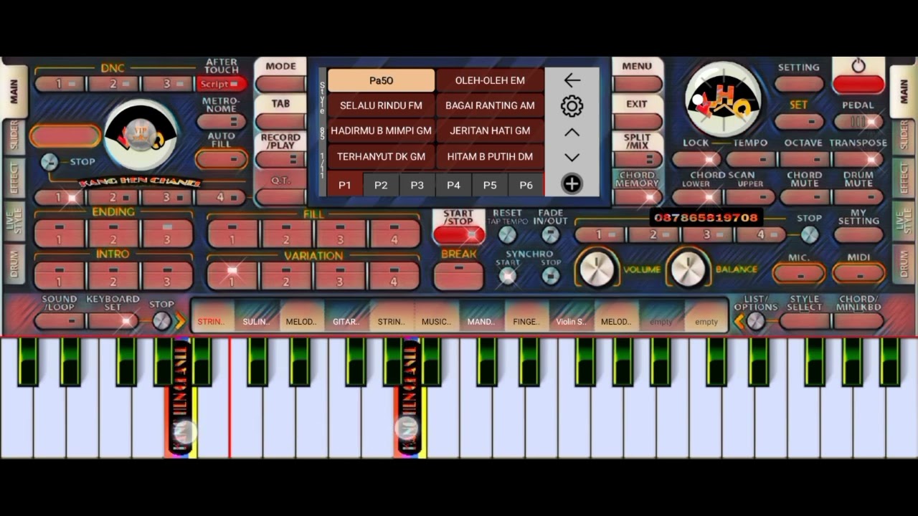Toggle the MIC. button
Screen dimensions: 918x516
[799, 274]
